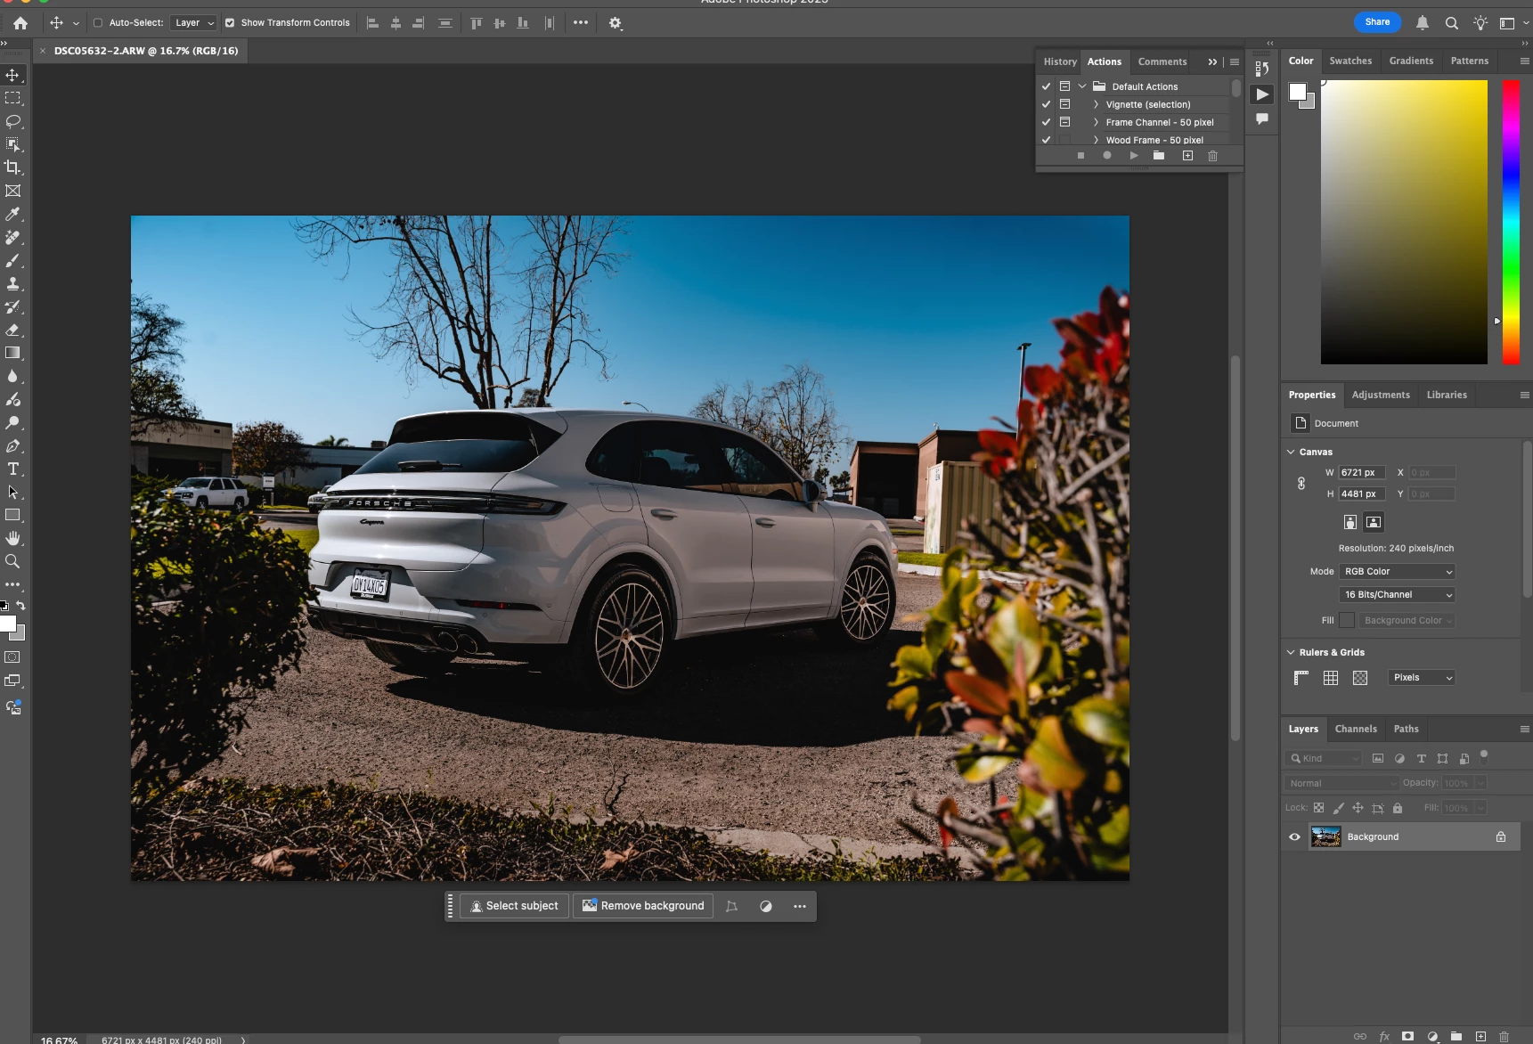
Task: Hide the Background layer with eye icon
Action: 1294,837
